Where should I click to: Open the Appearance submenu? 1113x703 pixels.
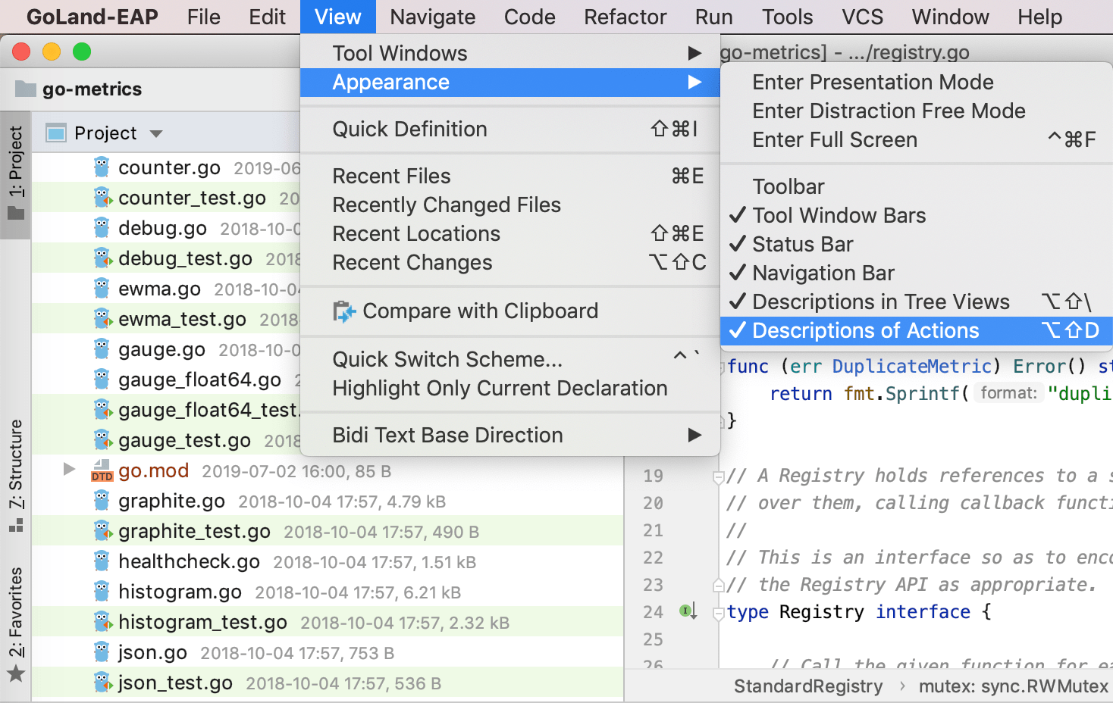coord(510,82)
